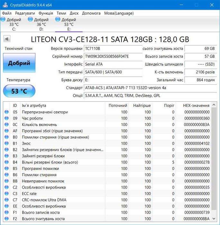Open the Функція menu
This screenshot has height=225, width=220.
click(46, 13)
